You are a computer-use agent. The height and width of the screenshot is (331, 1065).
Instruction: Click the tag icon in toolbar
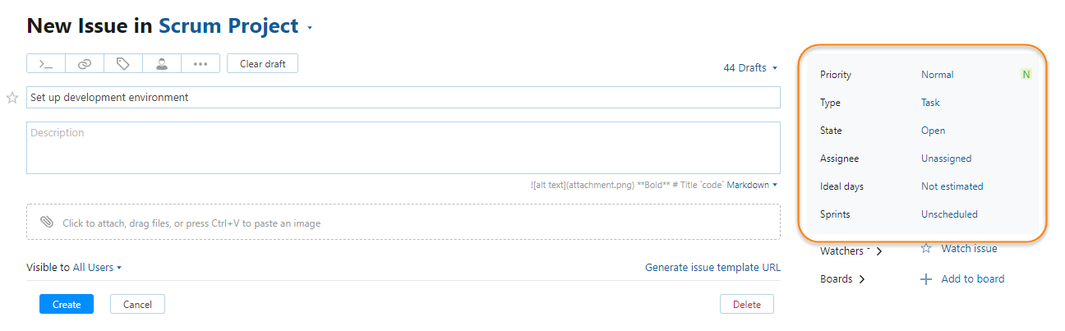click(123, 63)
